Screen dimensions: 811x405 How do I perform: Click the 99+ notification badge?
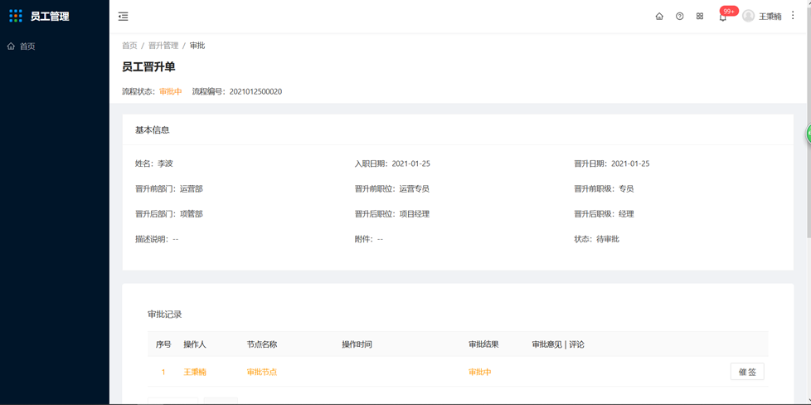pos(729,12)
